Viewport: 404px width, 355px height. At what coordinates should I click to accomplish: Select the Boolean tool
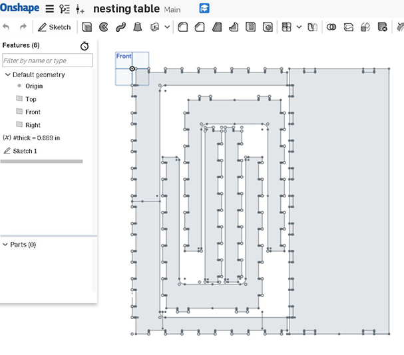point(331,27)
